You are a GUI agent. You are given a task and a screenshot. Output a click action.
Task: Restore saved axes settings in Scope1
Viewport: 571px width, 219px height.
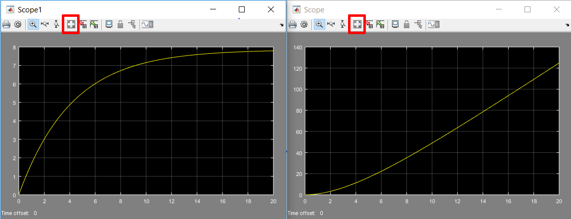pyautogui.click(x=94, y=24)
